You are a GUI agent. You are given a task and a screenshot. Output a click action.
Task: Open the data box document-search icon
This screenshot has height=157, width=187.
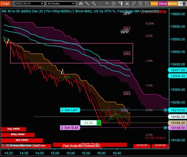coord(114,4)
